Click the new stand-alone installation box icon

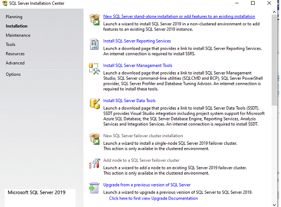pyautogui.click(x=94, y=20)
